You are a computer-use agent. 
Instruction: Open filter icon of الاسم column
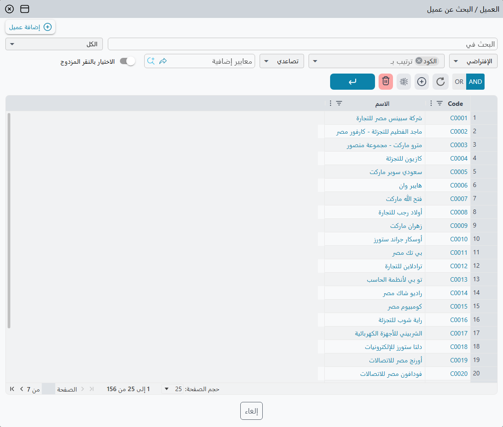339,103
